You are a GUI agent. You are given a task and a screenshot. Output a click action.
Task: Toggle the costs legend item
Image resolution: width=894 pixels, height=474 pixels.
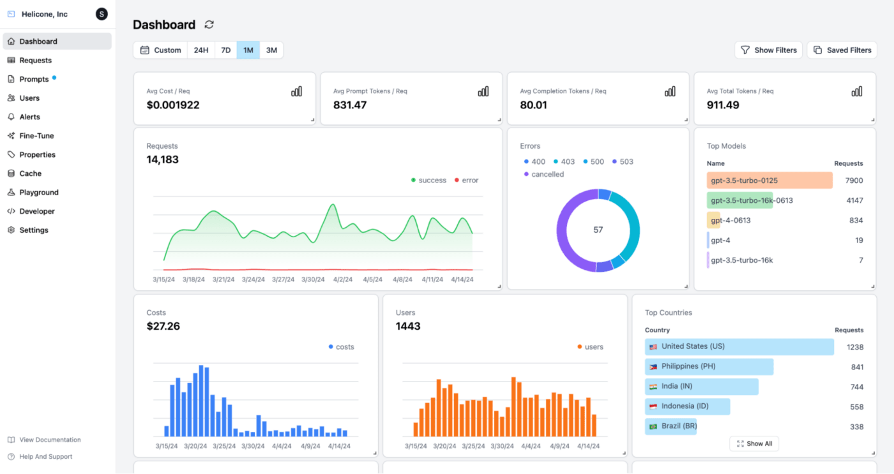coord(341,347)
